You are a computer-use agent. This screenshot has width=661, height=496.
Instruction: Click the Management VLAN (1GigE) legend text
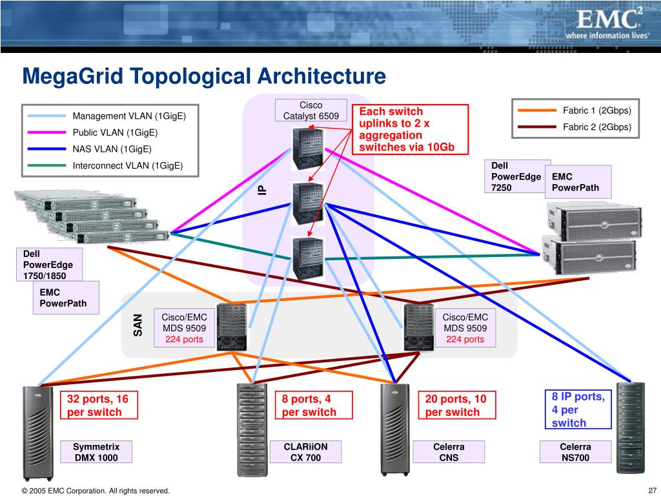click(x=129, y=116)
